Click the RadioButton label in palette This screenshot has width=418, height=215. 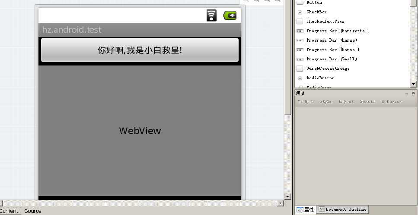(x=320, y=78)
